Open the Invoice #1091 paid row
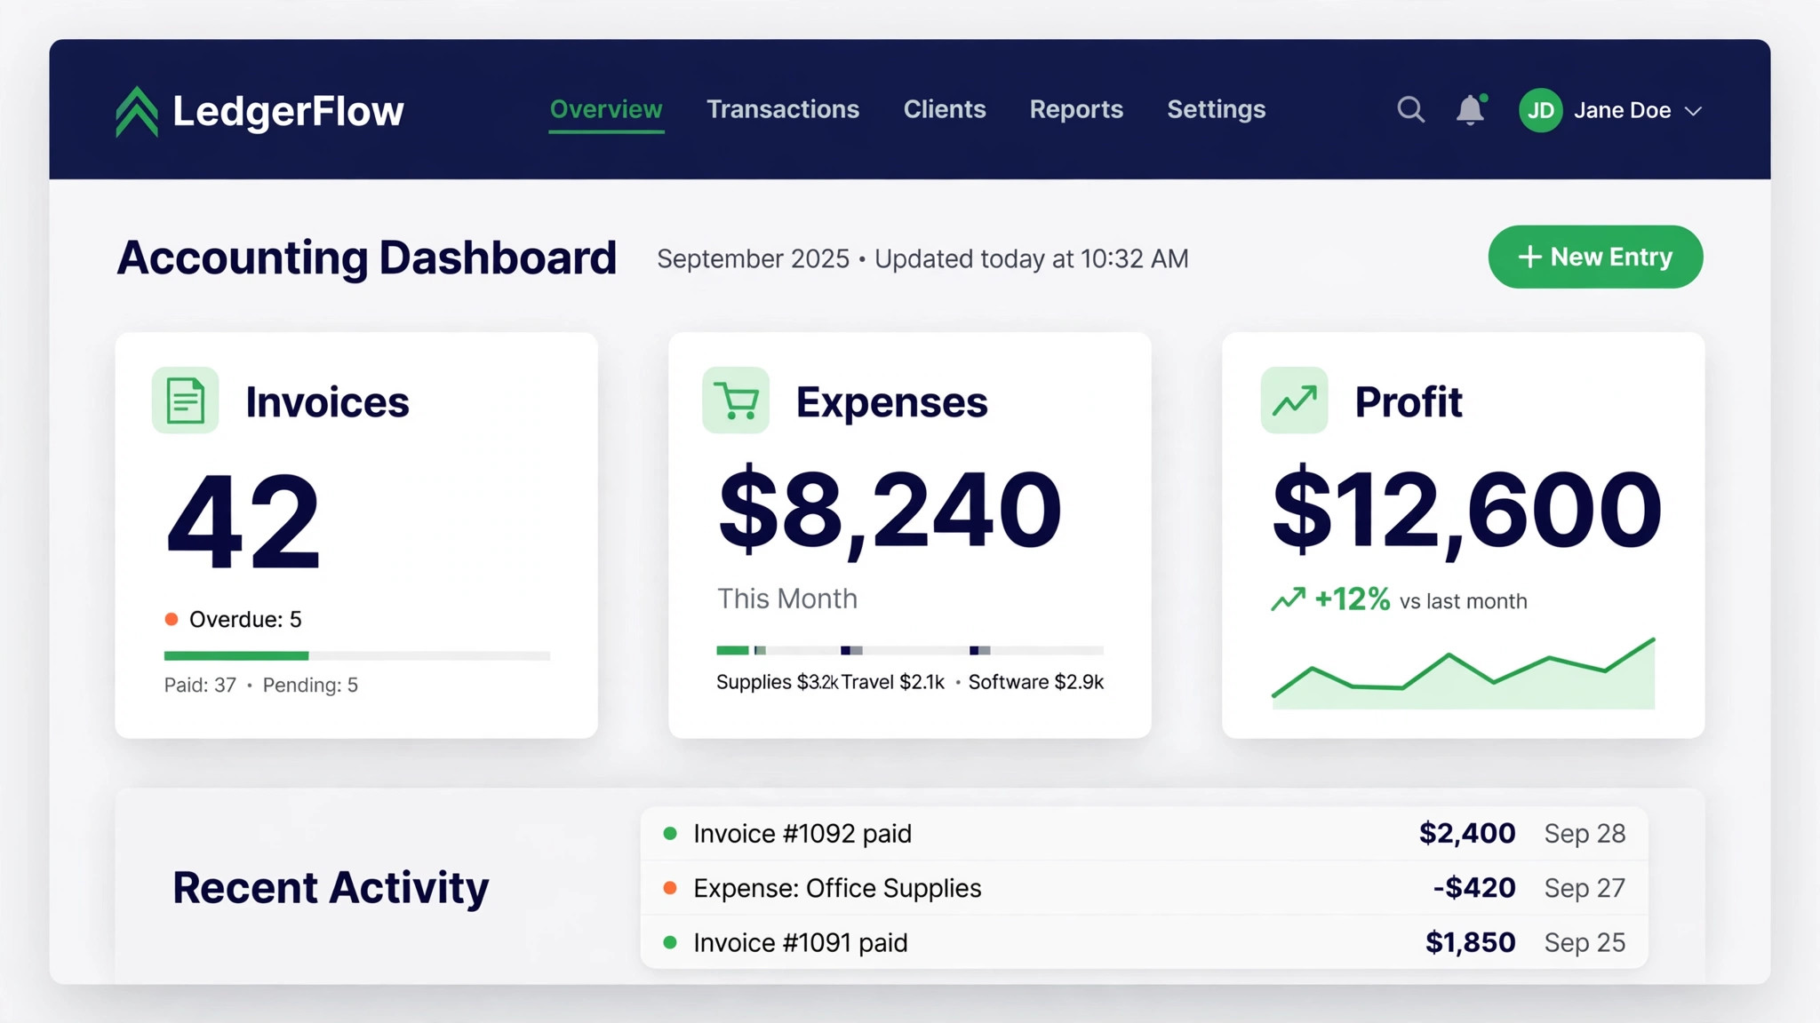1820x1023 pixels. 1144,942
